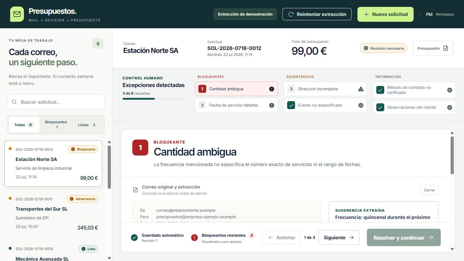Click the exceptions resolved progress bar
The image size is (464, 261).
(x=155, y=99)
